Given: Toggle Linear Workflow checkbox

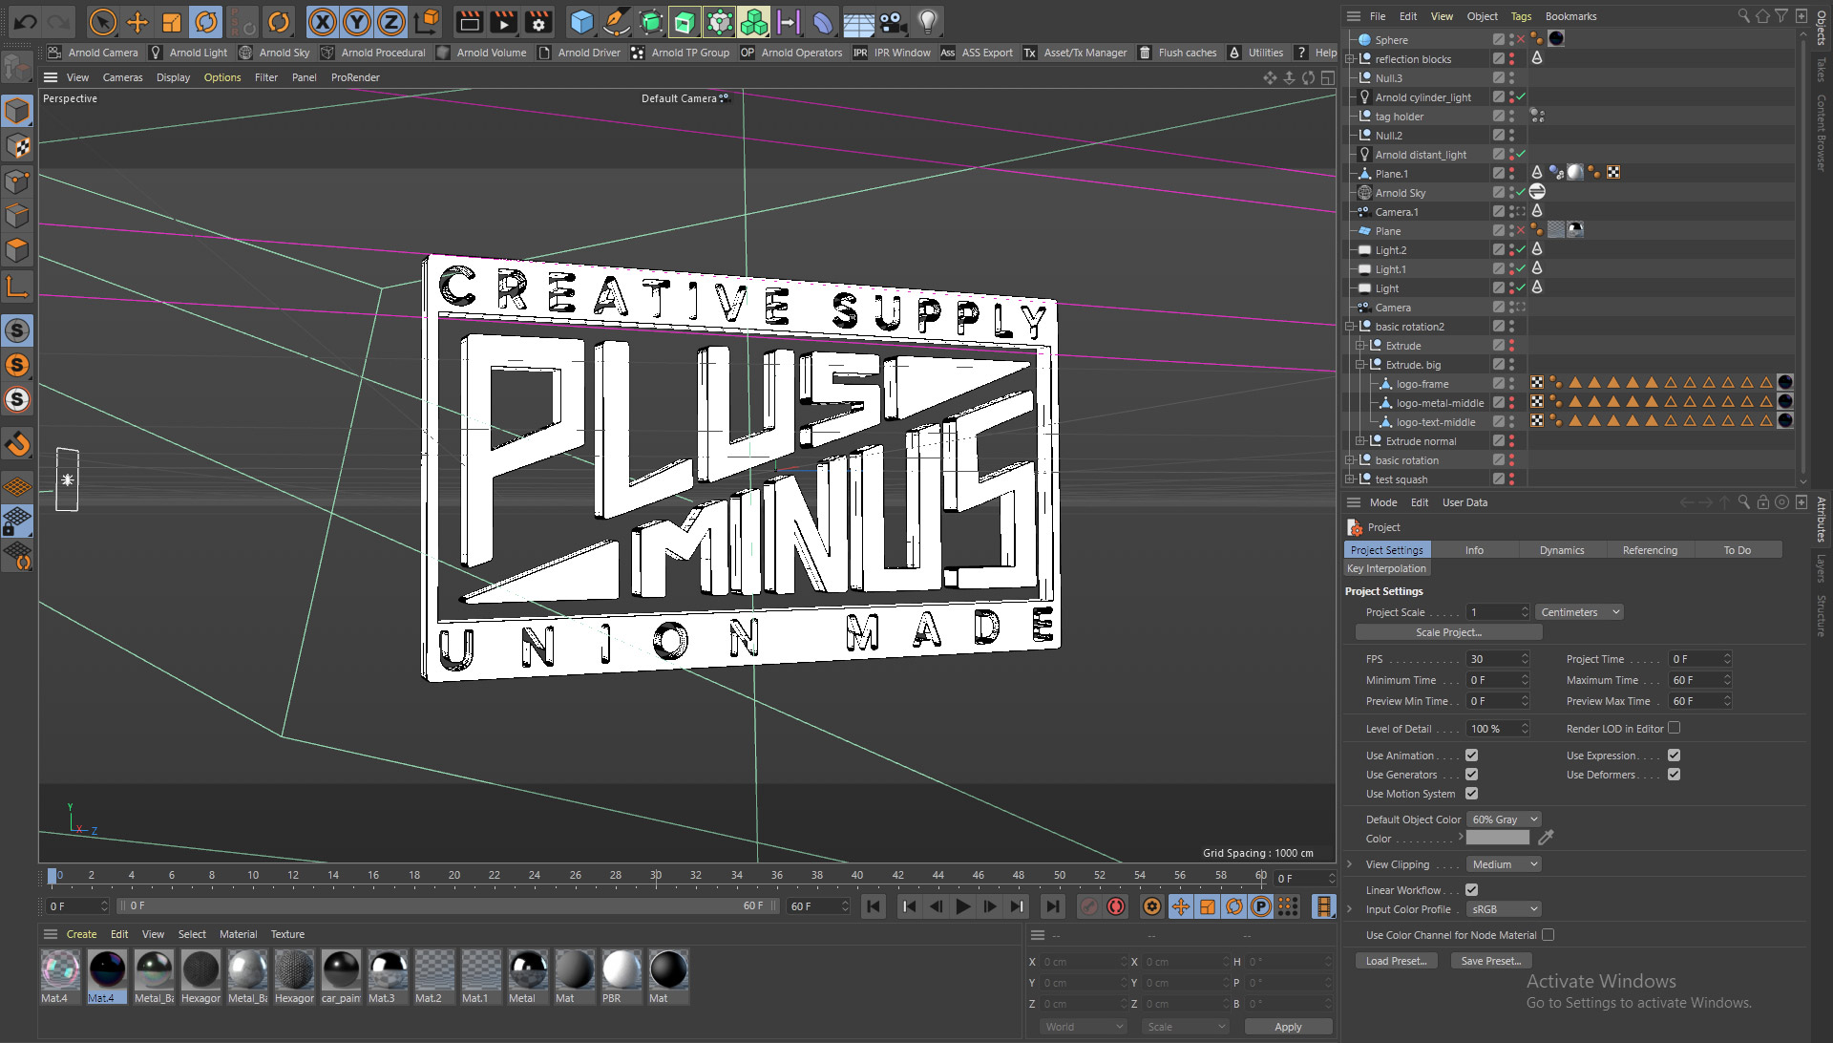Looking at the screenshot, I should pos(1471,890).
